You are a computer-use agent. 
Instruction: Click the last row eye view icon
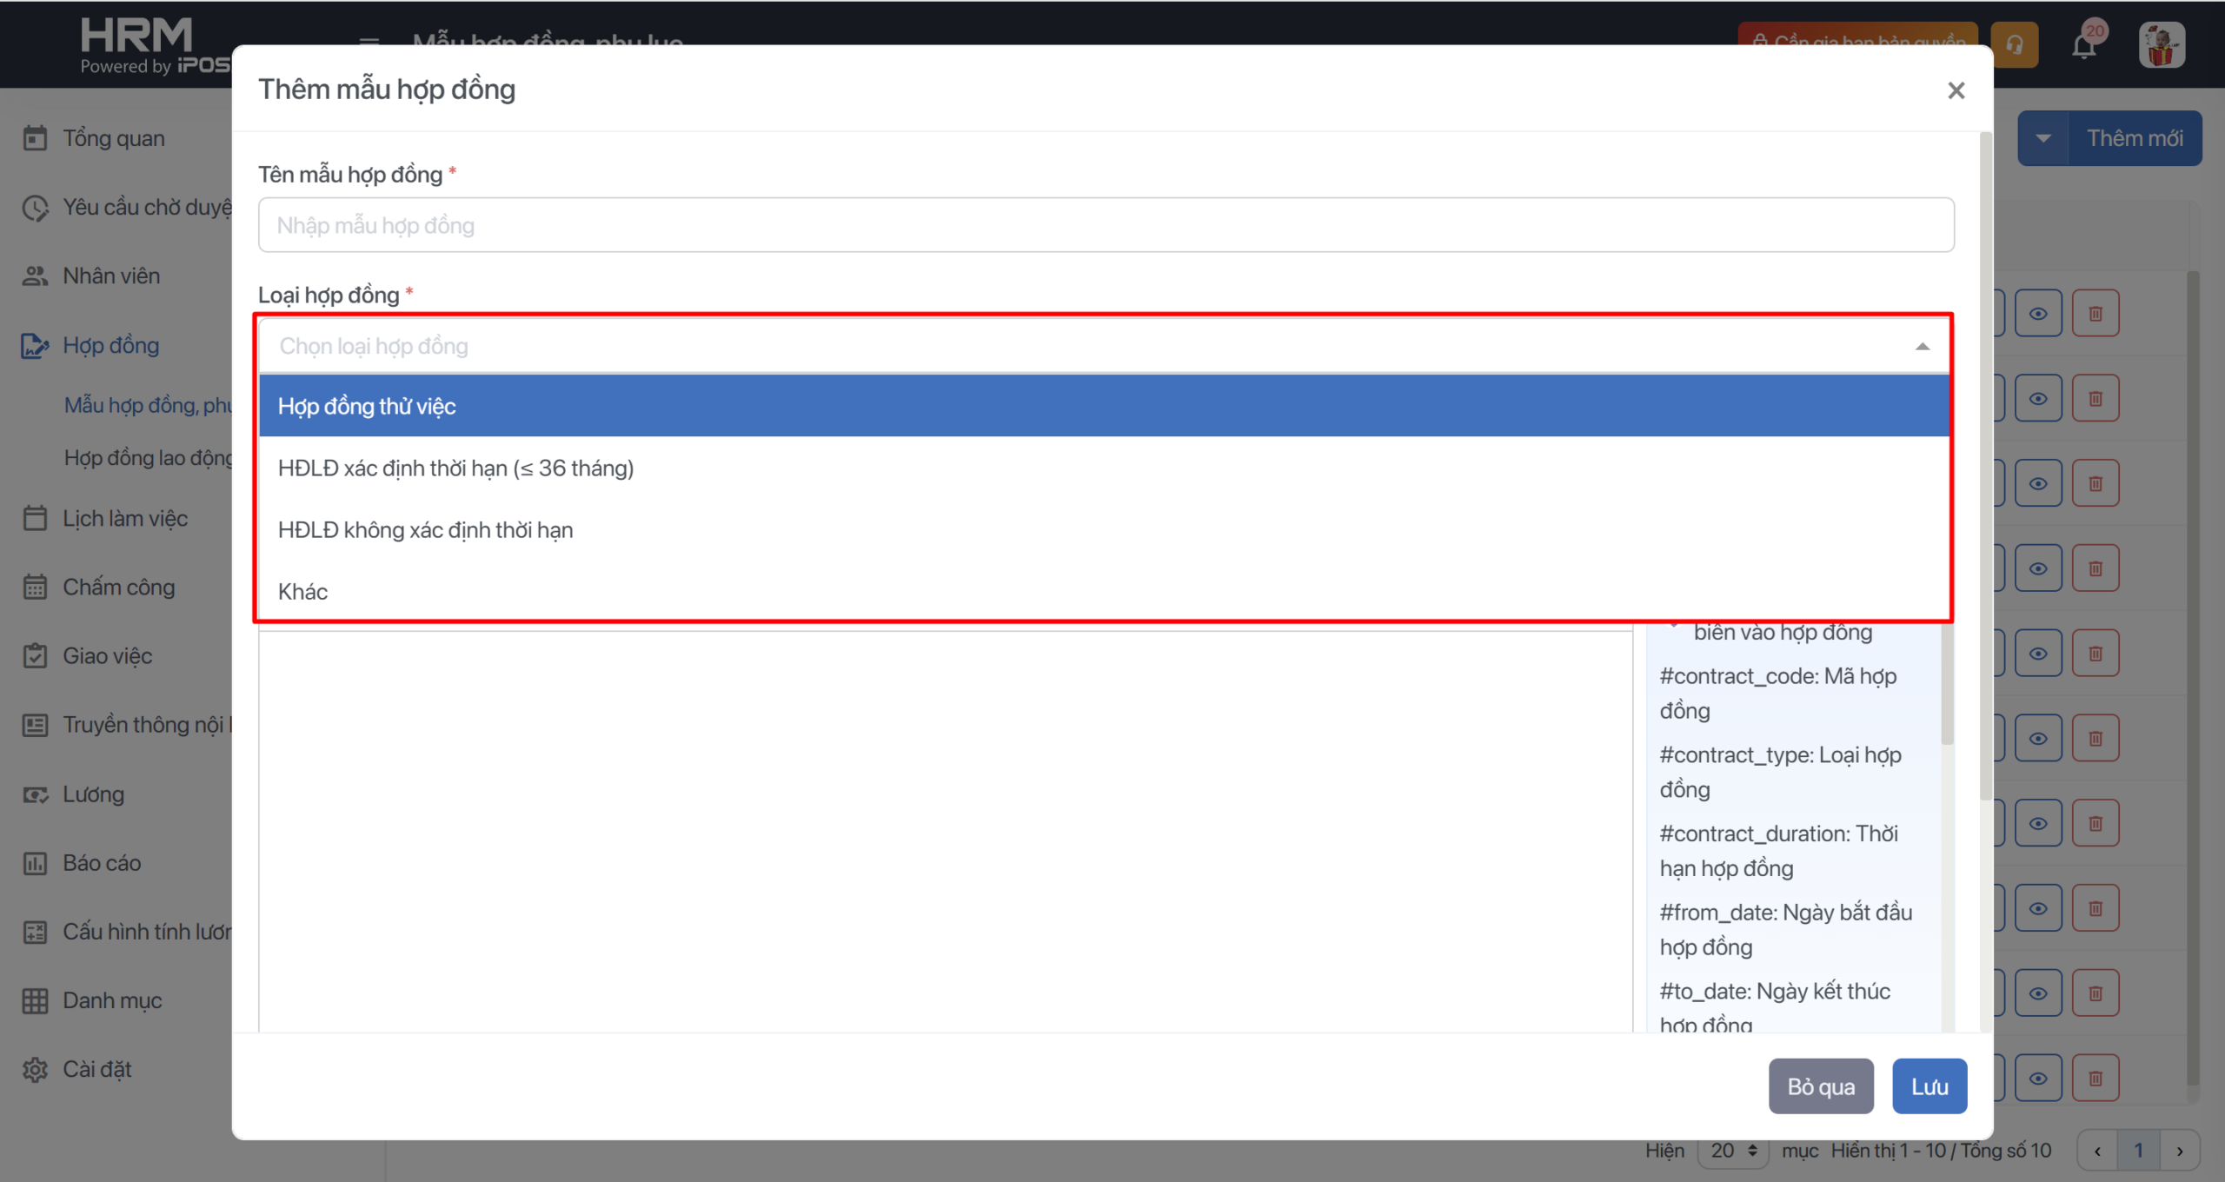2037,1079
